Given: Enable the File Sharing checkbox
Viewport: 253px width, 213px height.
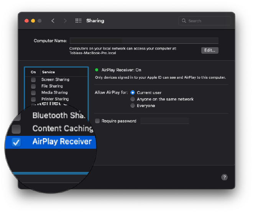Looking at the screenshot, I should click(33, 86).
